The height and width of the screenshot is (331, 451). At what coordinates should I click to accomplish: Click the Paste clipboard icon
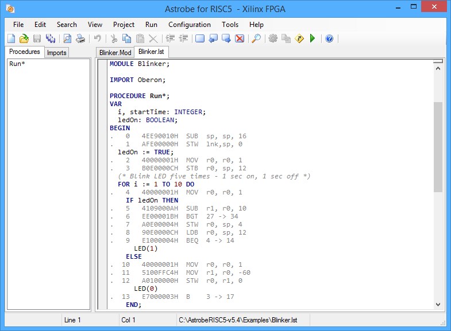(x=140, y=38)
